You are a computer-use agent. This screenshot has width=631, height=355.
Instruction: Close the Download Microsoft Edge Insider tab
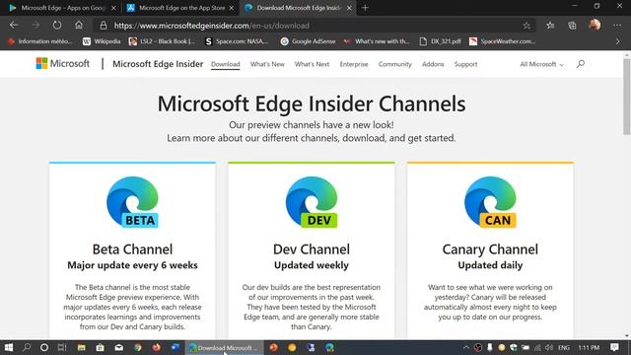point(349,8)
